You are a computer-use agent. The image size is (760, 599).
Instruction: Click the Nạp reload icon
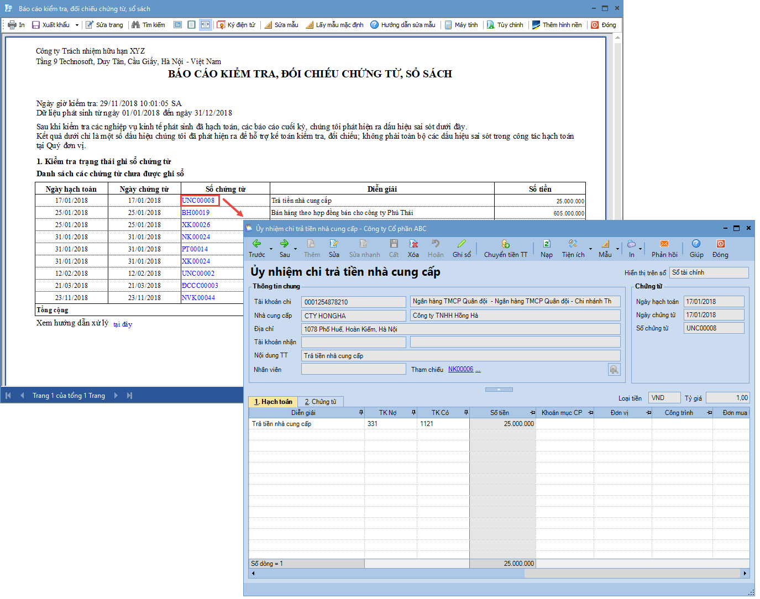tap(547, 244)
